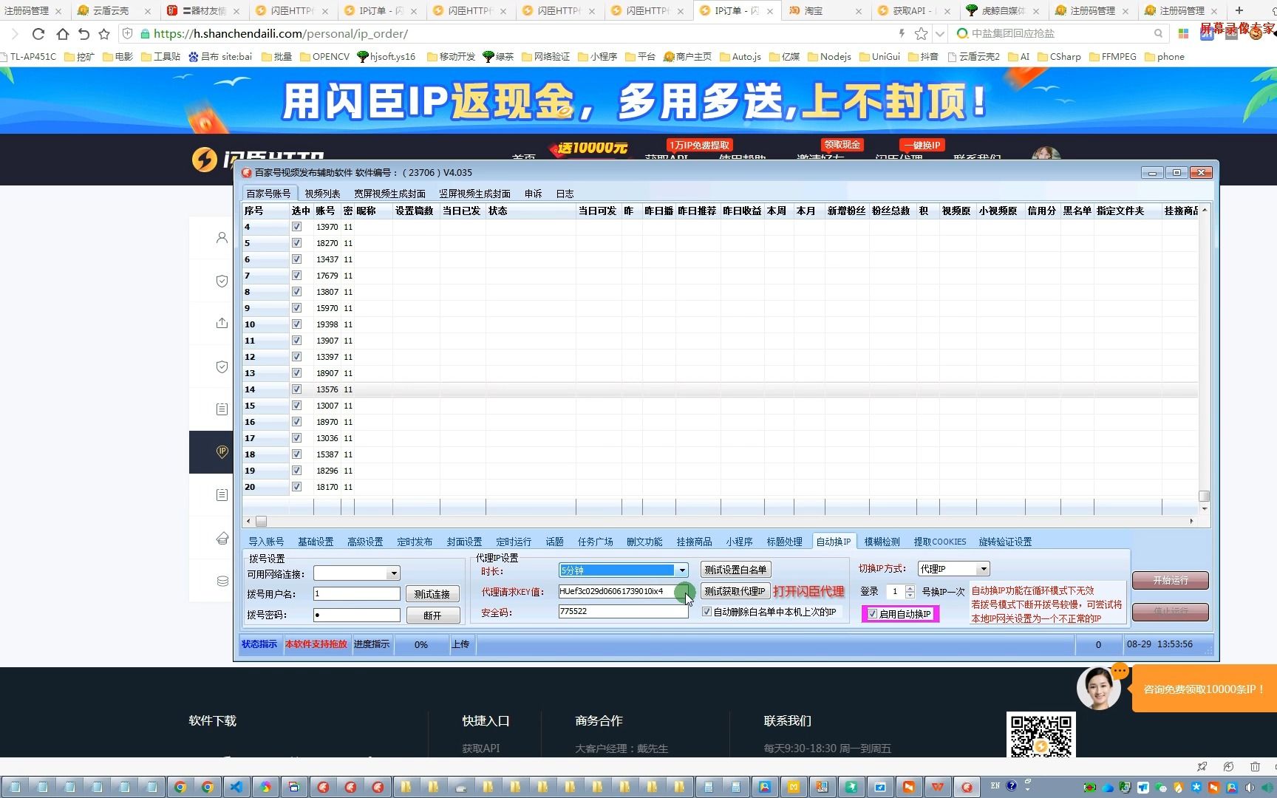Reload the current page

pos(38,34)
